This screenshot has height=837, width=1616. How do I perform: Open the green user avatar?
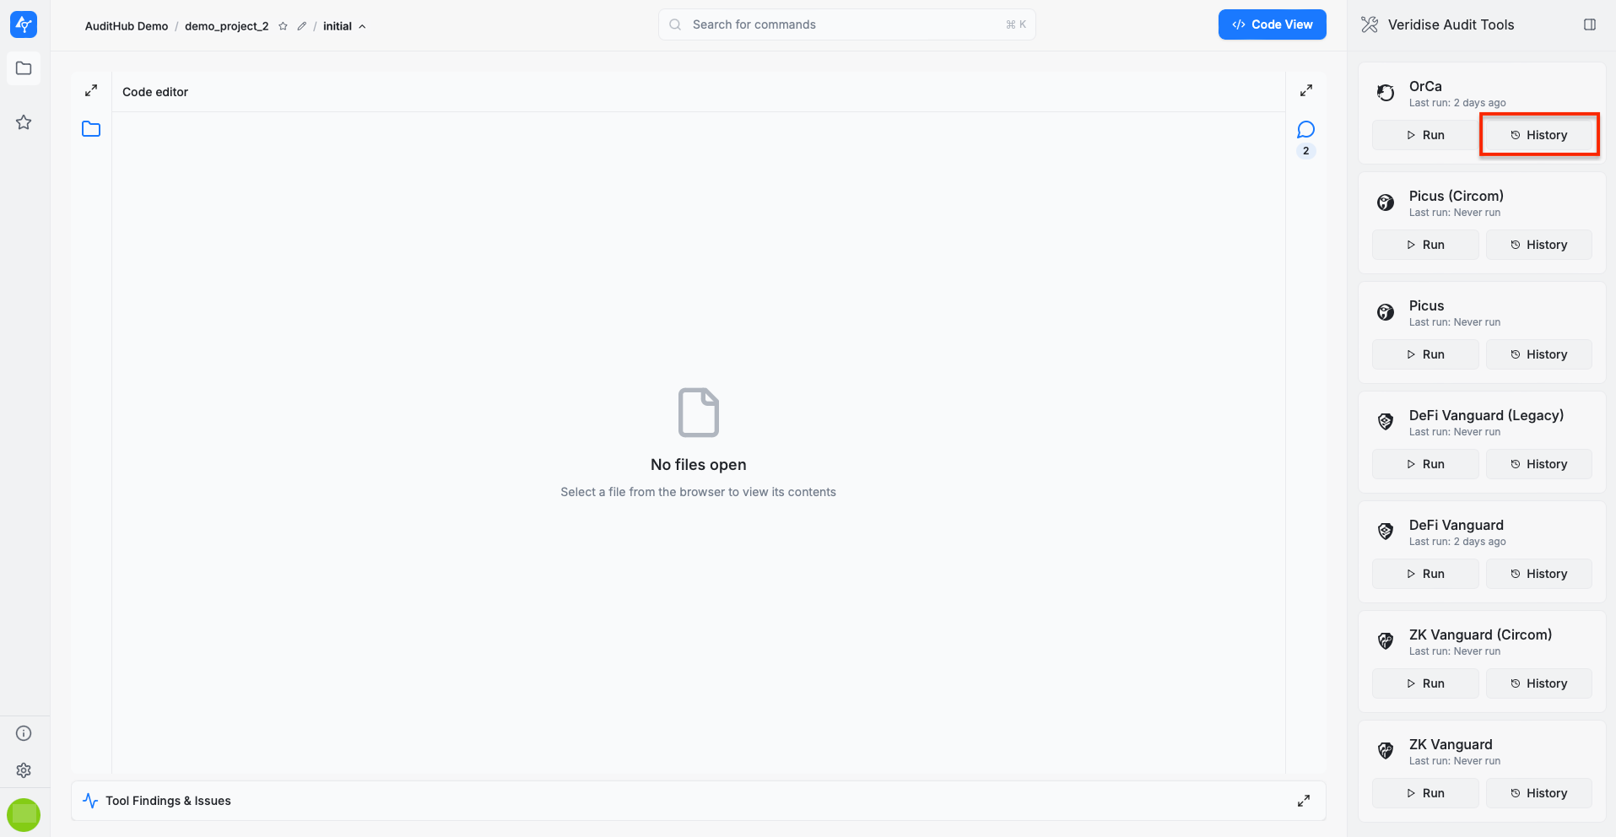click(x=24, y=814)
